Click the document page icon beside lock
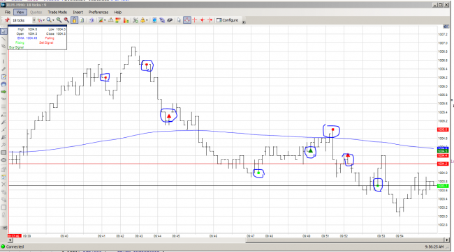Image resolution: width=454 pixels, height=252 pixels. pos(82,20)
